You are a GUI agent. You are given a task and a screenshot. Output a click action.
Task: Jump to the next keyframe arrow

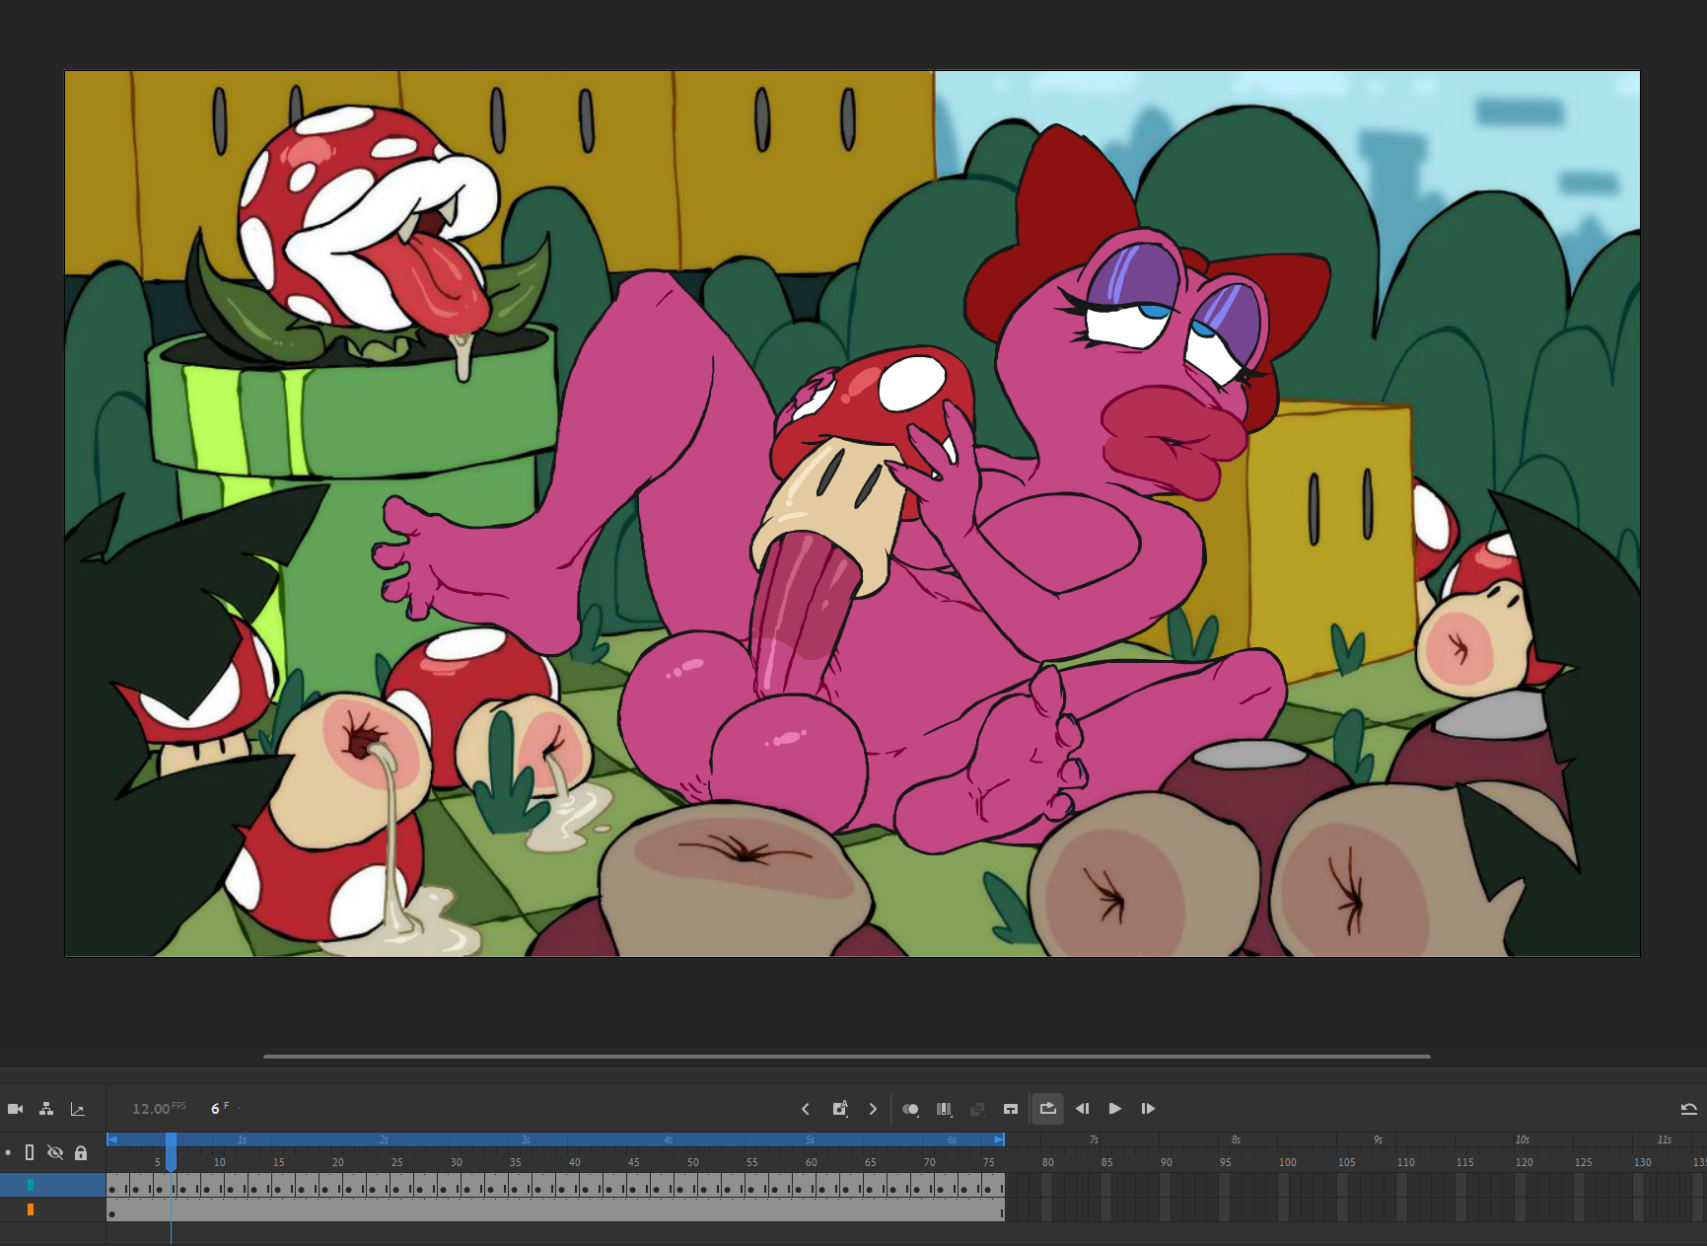click(x=873, y=1109)
